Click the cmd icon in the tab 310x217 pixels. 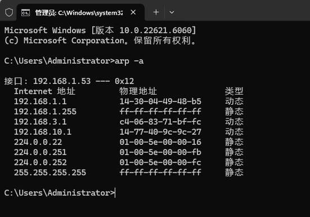click(x=25, y=13)
